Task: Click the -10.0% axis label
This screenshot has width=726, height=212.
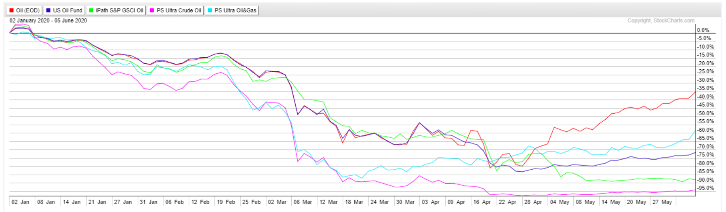Action: [x=705, y=47]
